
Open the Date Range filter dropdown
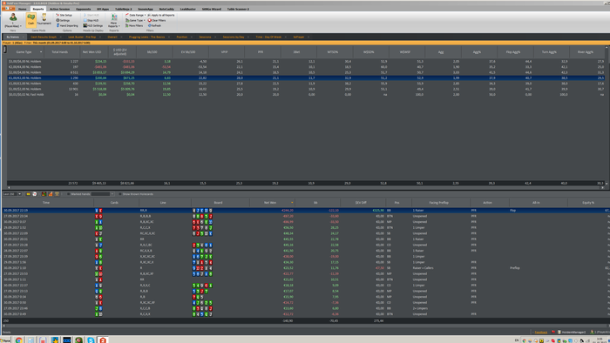point(135,15)
